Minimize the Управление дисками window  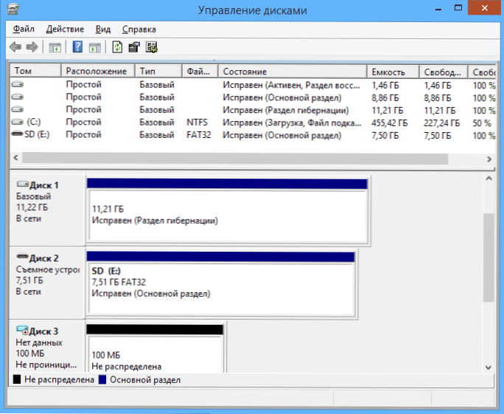pyautogui.click(x=438, y=9)
